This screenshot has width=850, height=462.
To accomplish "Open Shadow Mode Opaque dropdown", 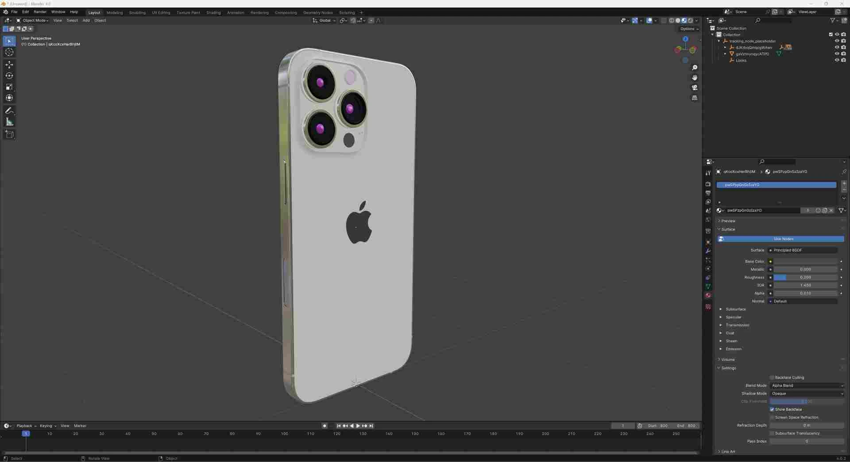I will click(x=807, y=393).
